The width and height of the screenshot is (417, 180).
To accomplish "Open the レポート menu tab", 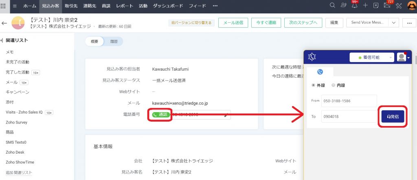I will coord(125,6).
